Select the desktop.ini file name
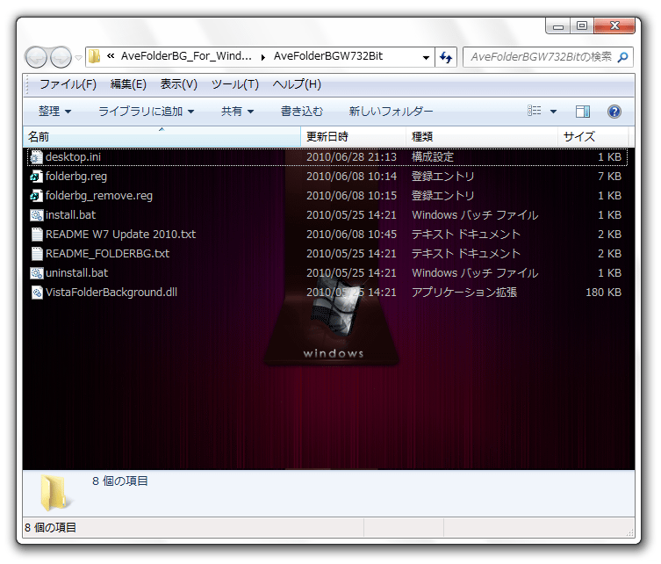The image size is (661, 564). click(73, 157)
